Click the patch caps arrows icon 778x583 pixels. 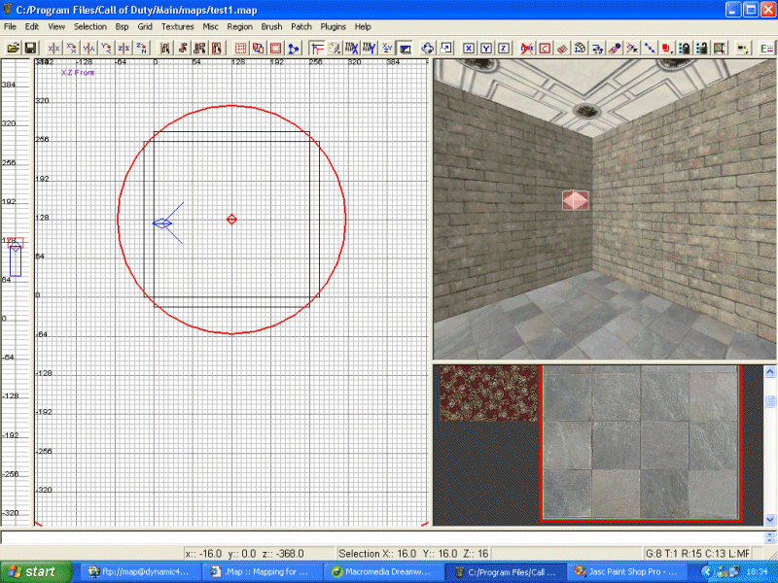coord(597,48)
